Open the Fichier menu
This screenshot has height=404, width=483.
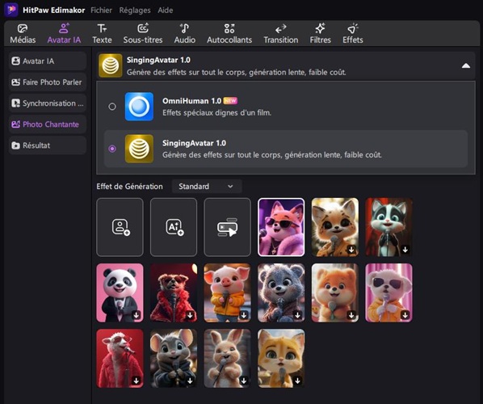(101, 11)
